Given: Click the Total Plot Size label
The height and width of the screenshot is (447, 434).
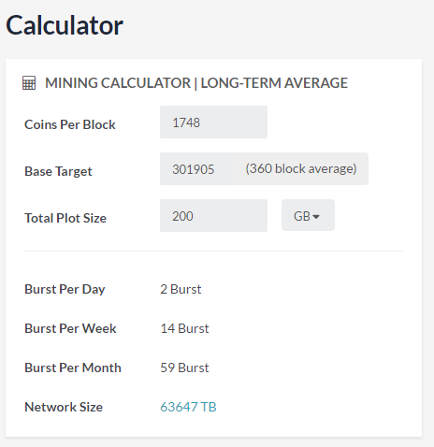Looking at the screenshot, I should click(65, 218).
